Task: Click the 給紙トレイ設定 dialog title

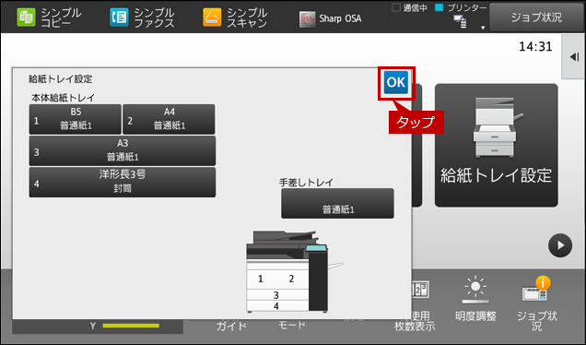Action: (x=61, y=79)
